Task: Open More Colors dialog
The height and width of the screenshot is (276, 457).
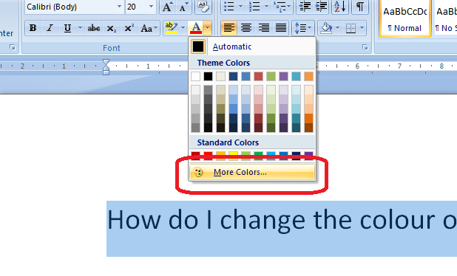Action: pyautogui.click(x=252, y=172)
